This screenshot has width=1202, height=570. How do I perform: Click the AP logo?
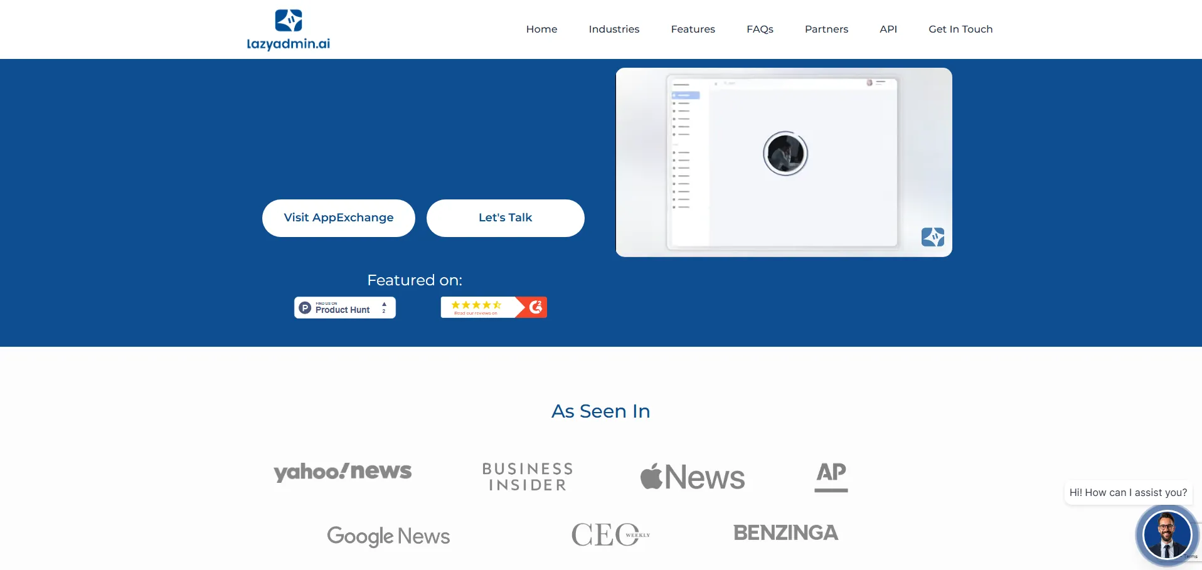(831, 476)
